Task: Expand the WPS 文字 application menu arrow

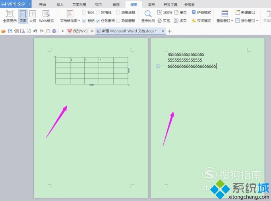Action: tap(29, 4)
